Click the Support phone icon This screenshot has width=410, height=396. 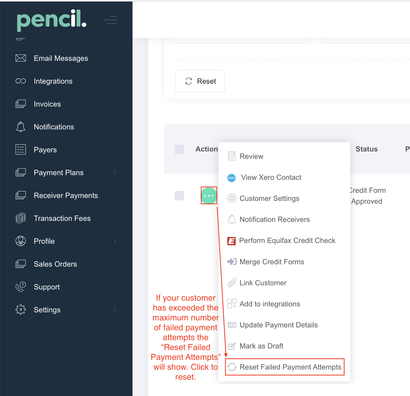(x=21, y=287)
